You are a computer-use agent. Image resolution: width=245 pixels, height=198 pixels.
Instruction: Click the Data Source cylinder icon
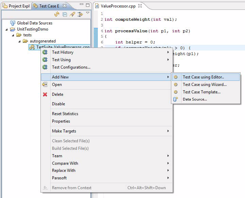tap(175, 99)
